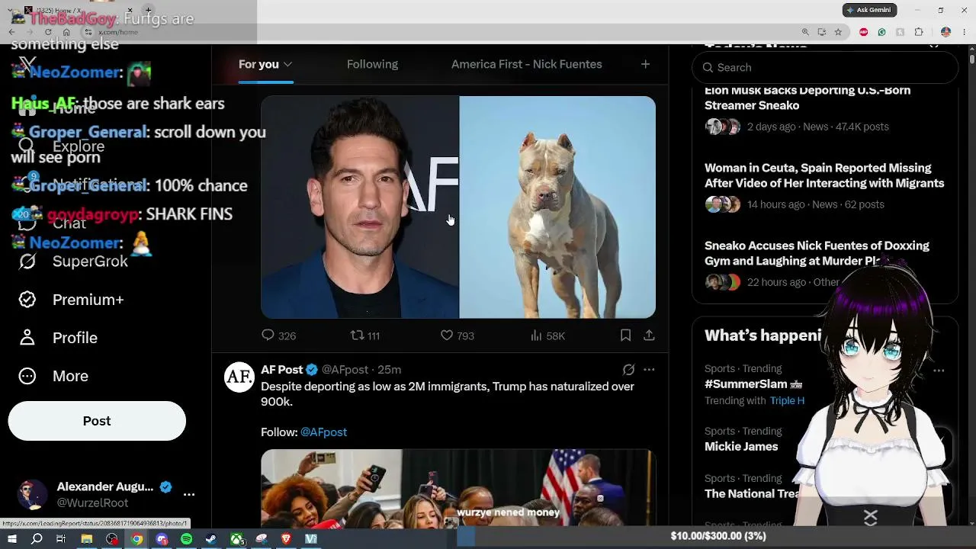Open Windows Start menu
The image size is (976, 549).
(12, 539)
